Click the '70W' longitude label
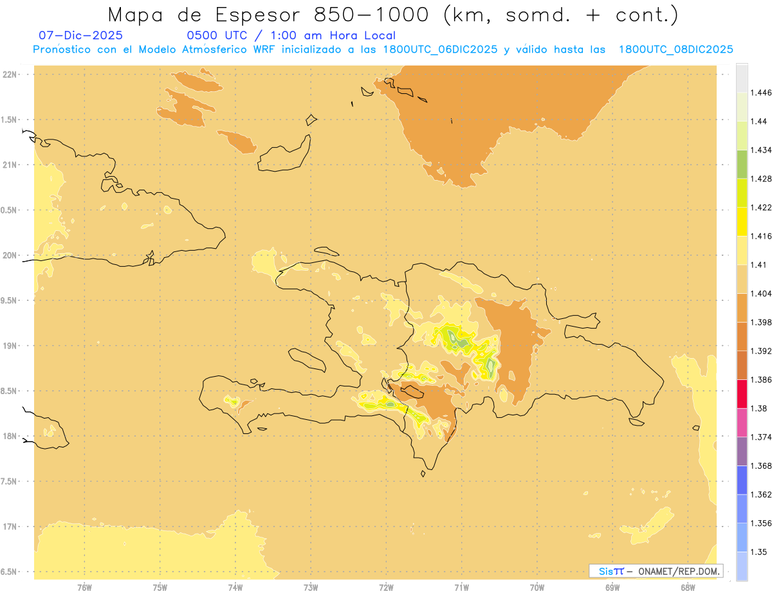 (537, 588)
